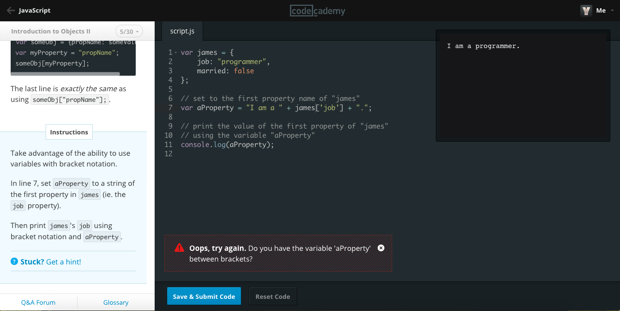Click the blue question mark hint icon
This screenshot has width=620, height=311.
pyautogui.click(x=14, y=262)
